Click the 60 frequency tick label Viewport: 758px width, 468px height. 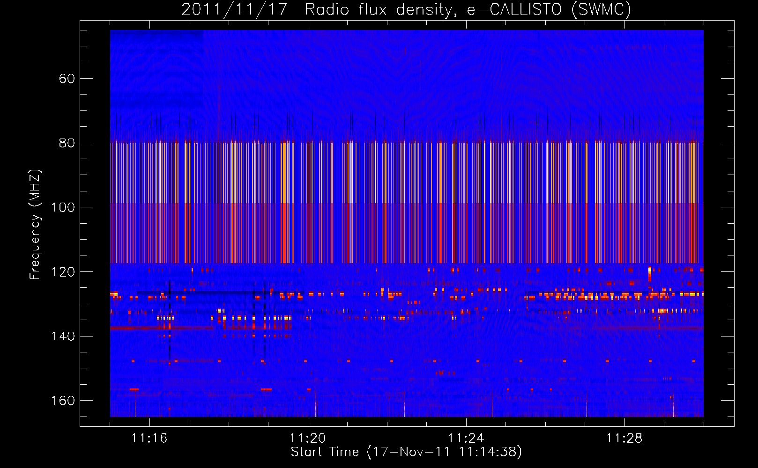point(67,79)
